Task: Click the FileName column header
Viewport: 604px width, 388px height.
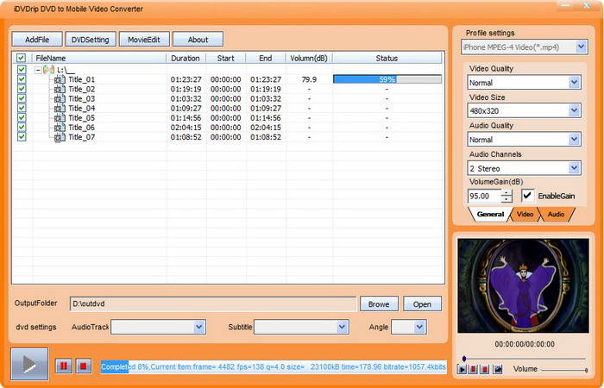Action: [x=99, y=58]
